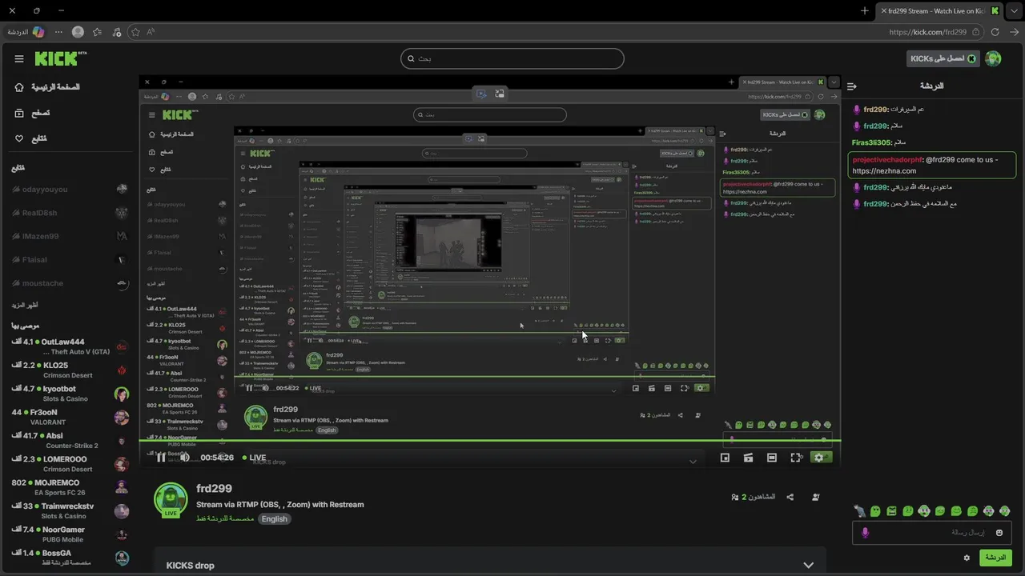Refresh the browser page
The width and height of the screenshot is (1025, 576).
(x=995, y=32)
